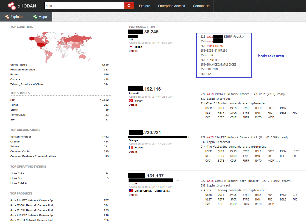Viewport: 306px width, 223px height.
Task: Click the France flag icon
Action: pos(131,147)
